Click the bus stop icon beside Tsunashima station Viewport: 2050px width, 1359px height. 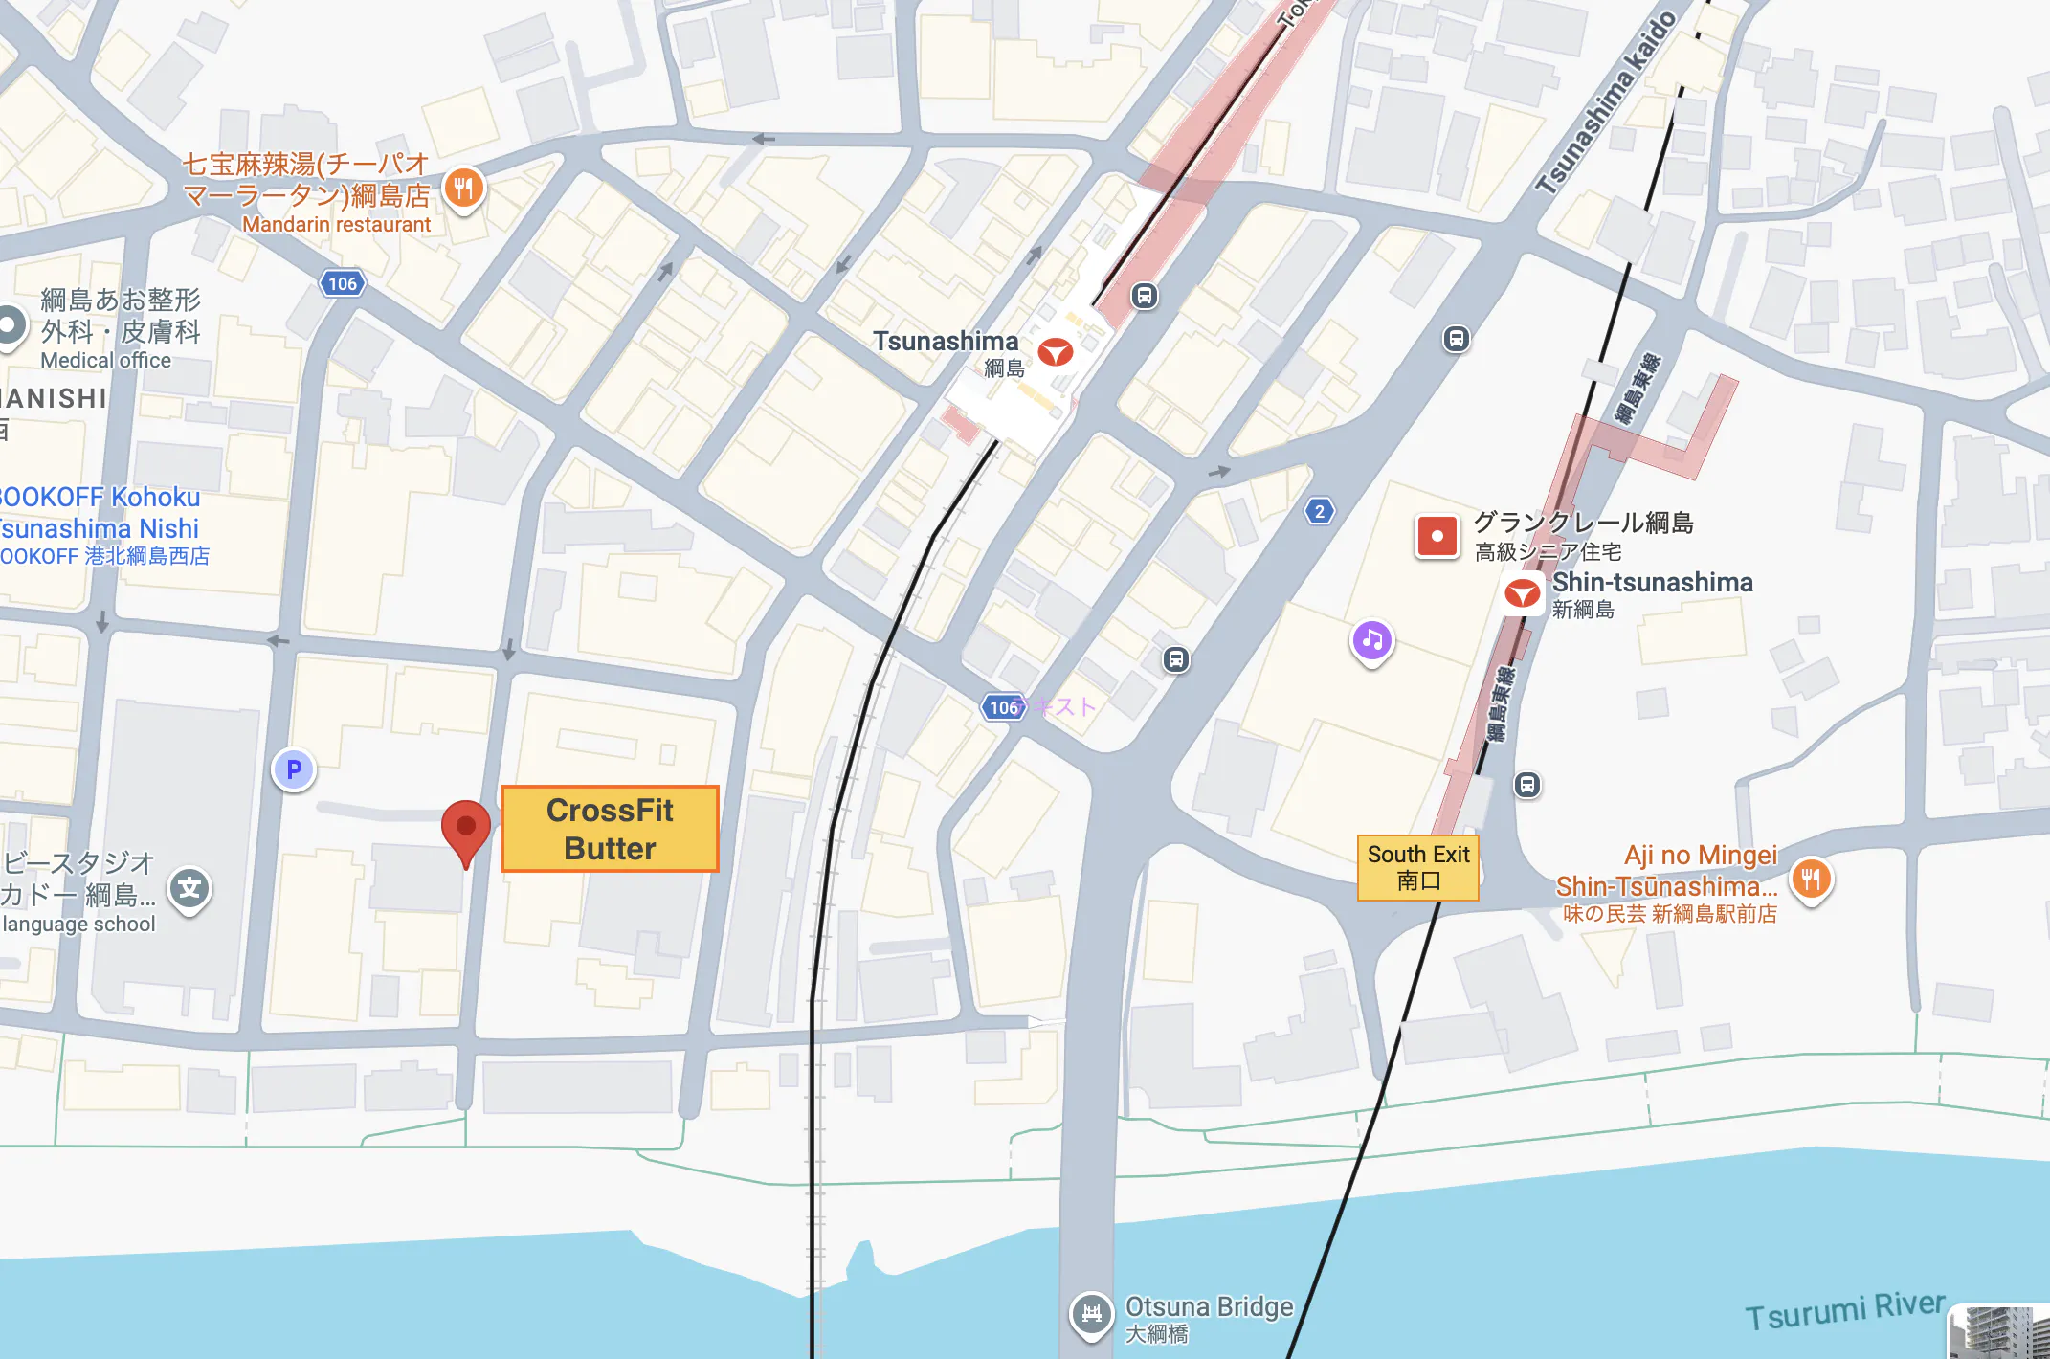[x=1145, y=296]
